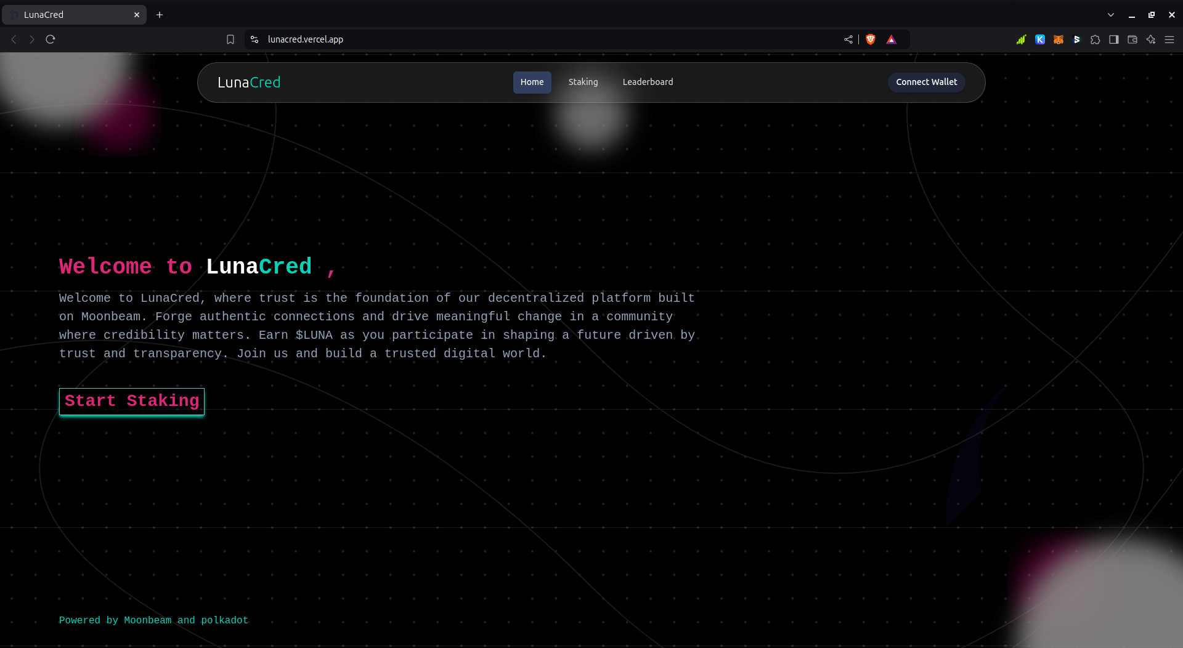Click the Welcome to LunaCred heading
The height and width of the screenshot is (648, 1183).
[x=198, y=267]
